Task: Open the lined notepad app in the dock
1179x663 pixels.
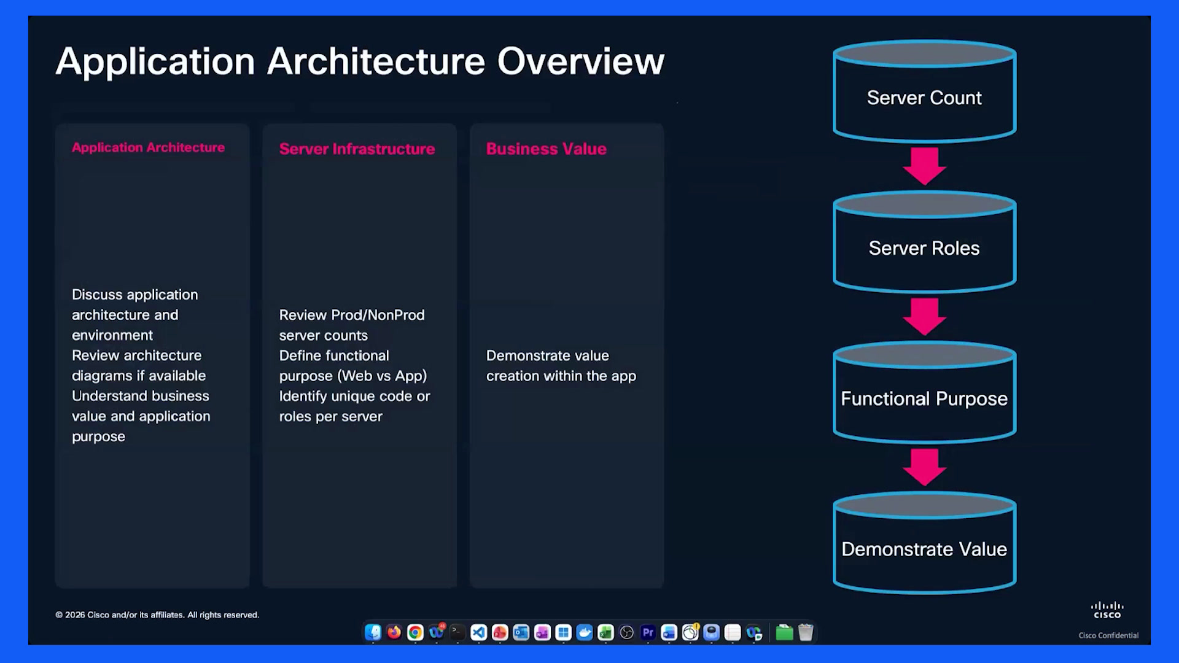Action: pyautogui.click(x=733, y=632)
